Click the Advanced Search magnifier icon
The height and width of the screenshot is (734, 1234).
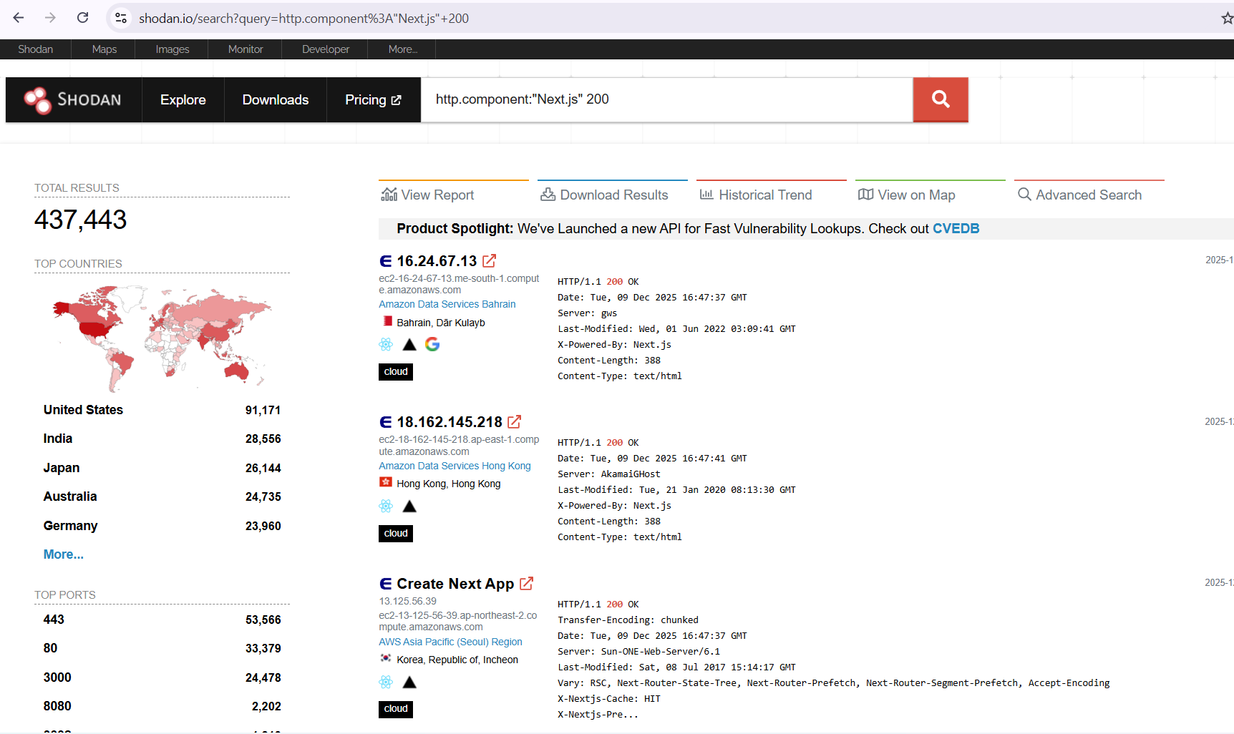pyautogui.click(x=1024, y=195)
